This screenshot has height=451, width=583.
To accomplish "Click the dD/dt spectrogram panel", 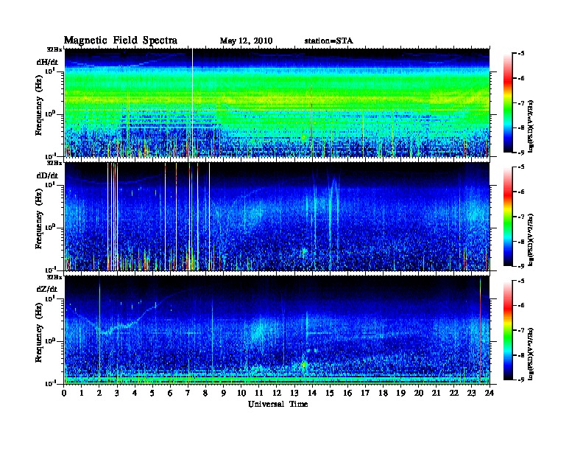I will pyautogui.click(x=277, y=217).
